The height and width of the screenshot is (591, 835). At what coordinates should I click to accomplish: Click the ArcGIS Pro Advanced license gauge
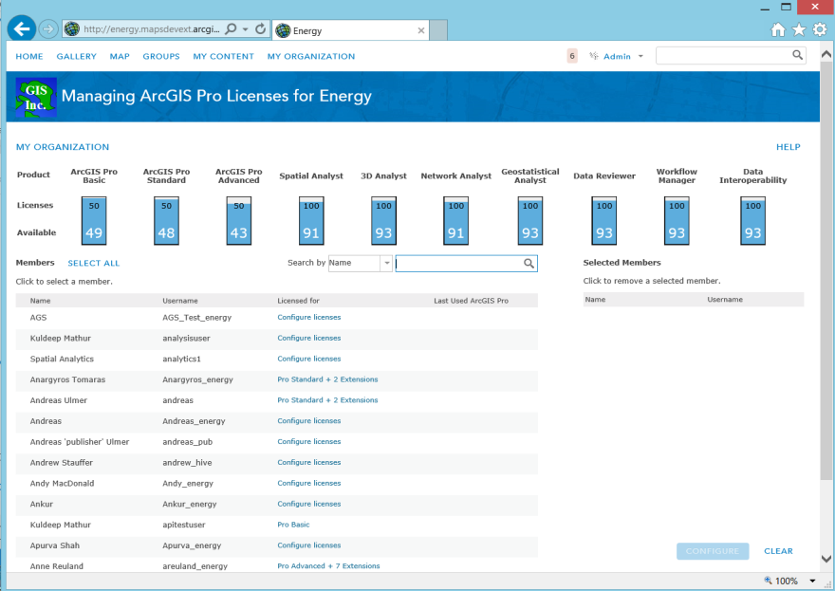238,220
